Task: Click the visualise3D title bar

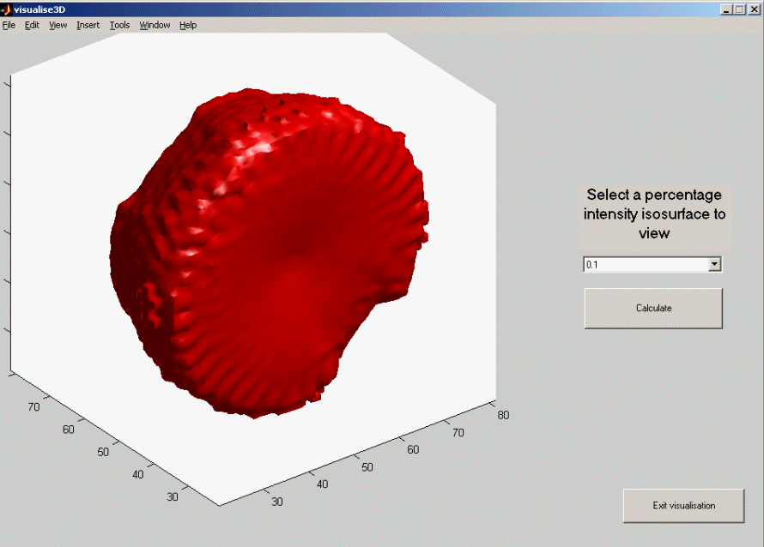Action: click(343, 8)
